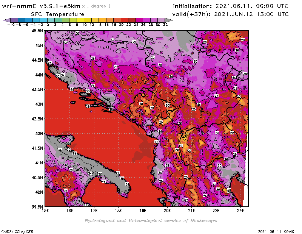Click the 'SFC Temperature' heading
Viewport: 302px width, 234px height.
(x=58, y=14)
